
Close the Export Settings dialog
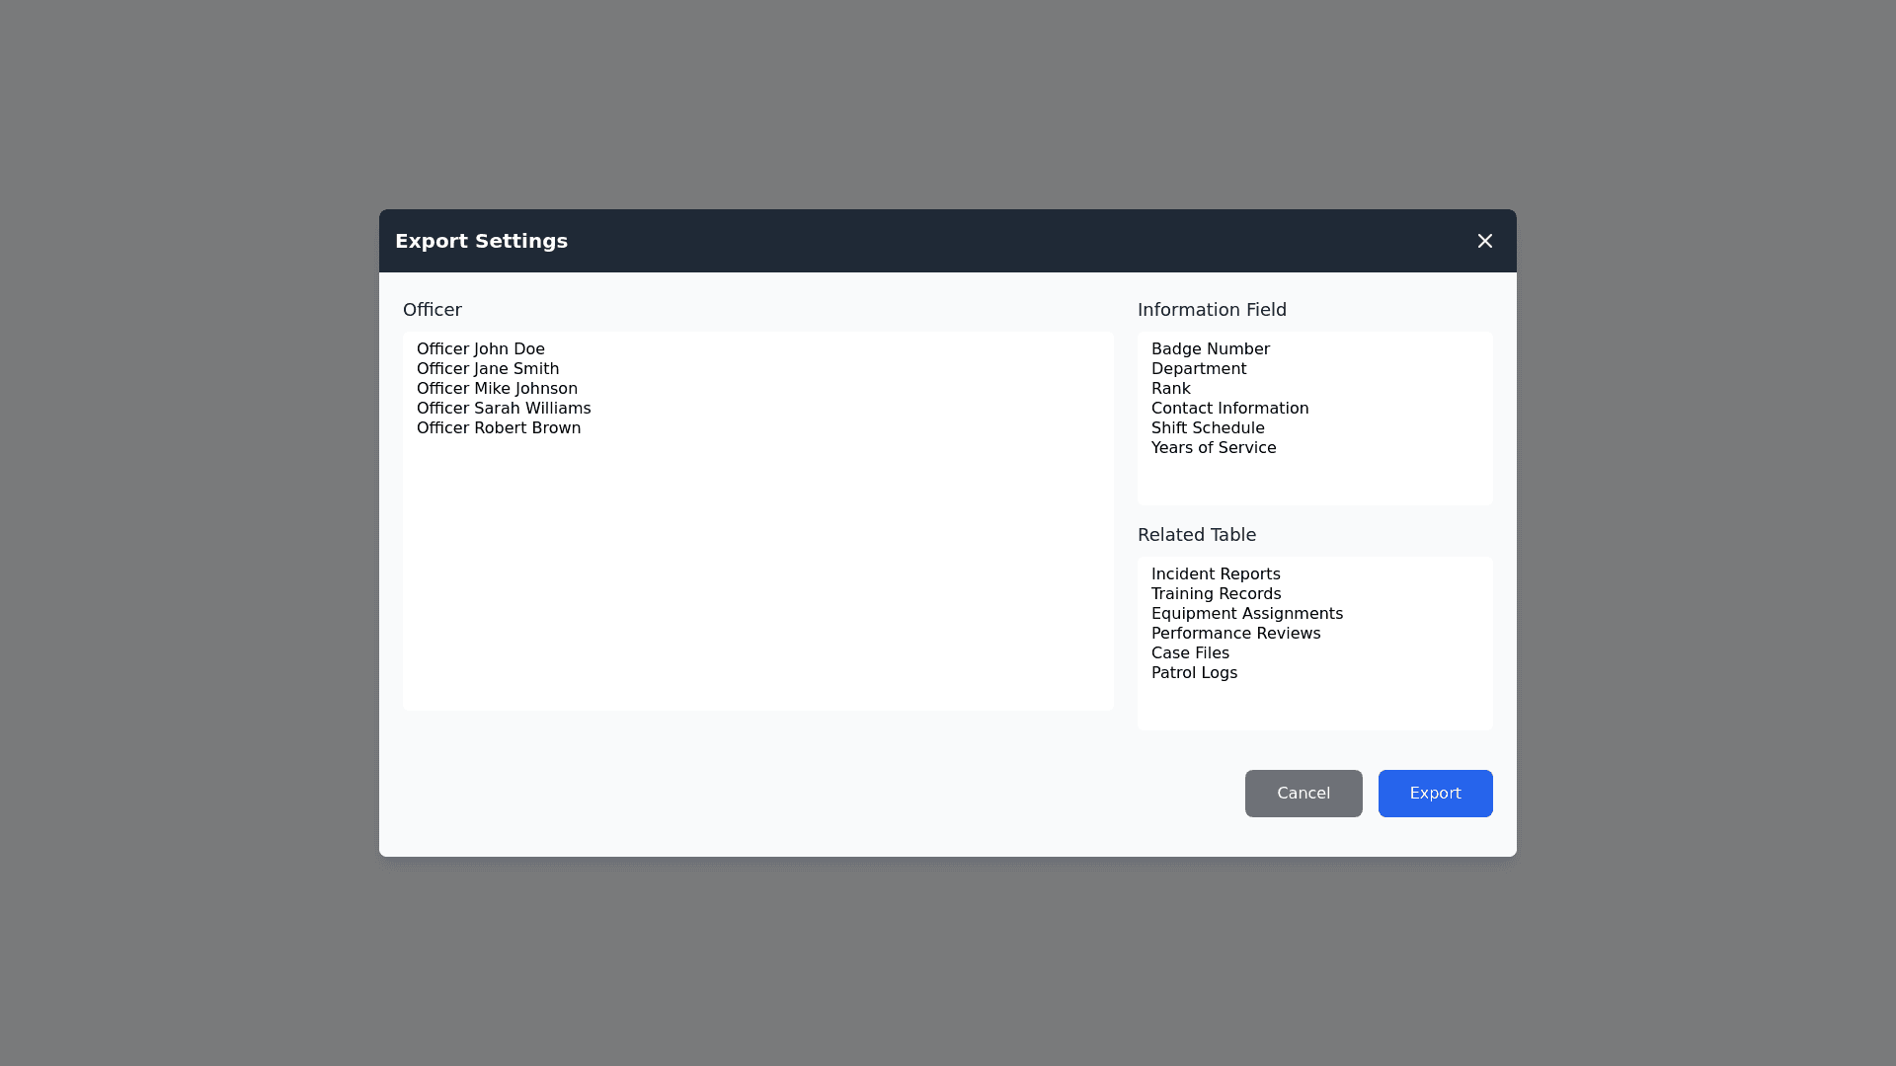(1484, 241)
